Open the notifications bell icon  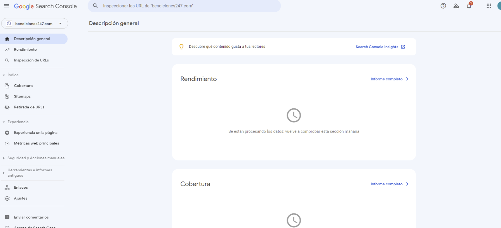469,6
